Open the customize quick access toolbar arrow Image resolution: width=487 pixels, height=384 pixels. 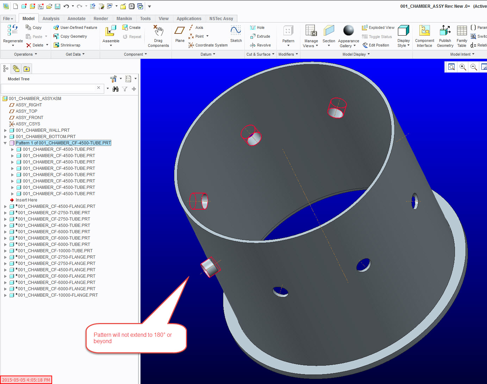[149, 6]
